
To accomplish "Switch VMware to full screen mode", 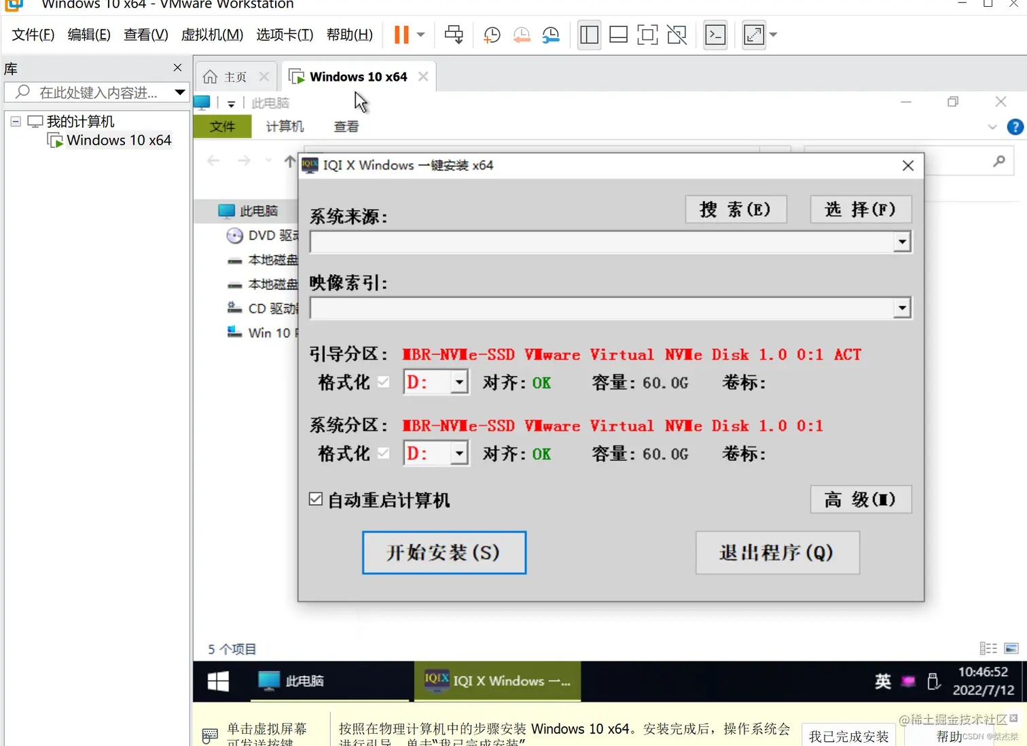I will click(x=647, y=35).
